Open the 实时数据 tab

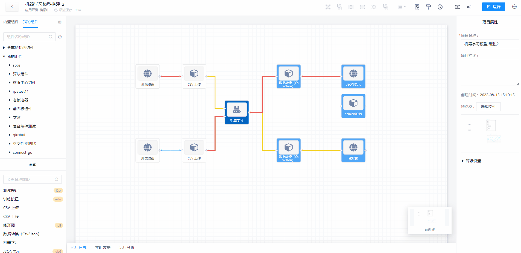pyautogui.click(x=103, y=248)
